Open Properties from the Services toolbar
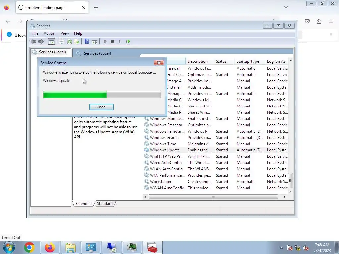The image size is (339, 254). pyautogui.click(x=61, y=41)
